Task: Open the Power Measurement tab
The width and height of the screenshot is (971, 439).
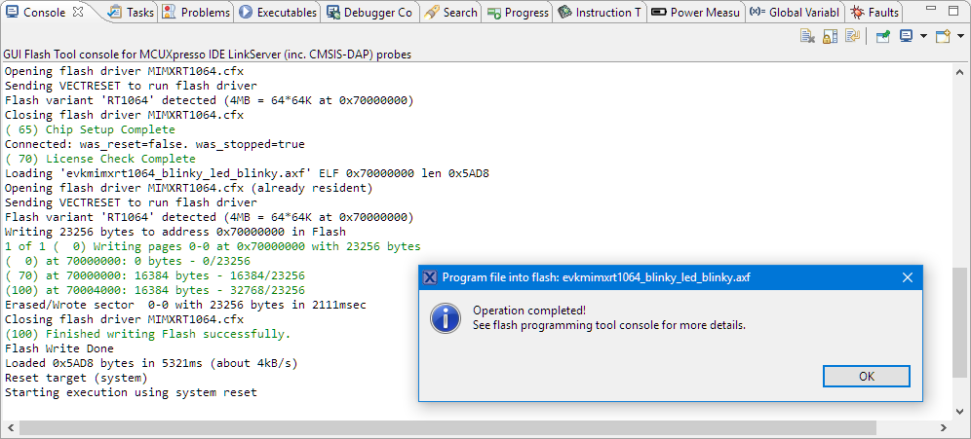Action: (696, 13)
